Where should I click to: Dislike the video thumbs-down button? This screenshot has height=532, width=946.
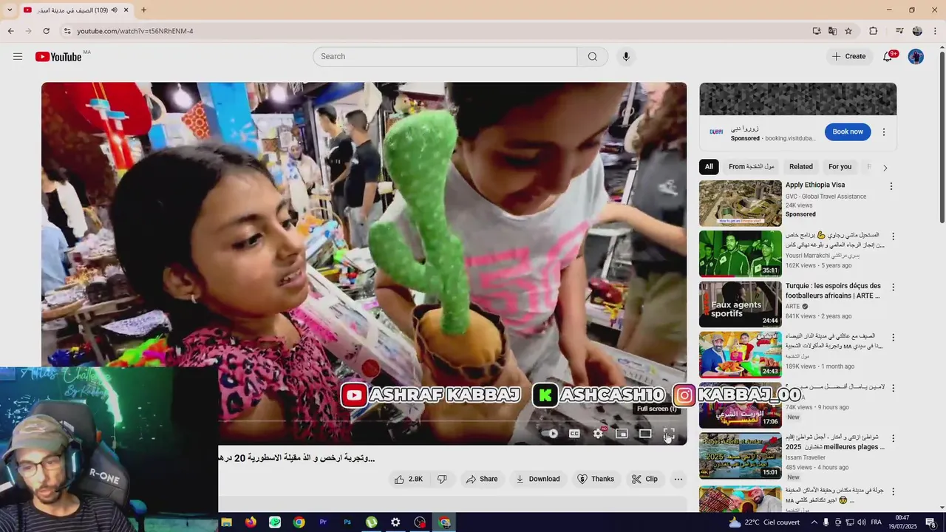pyautogui.click(x=442, y=479)
